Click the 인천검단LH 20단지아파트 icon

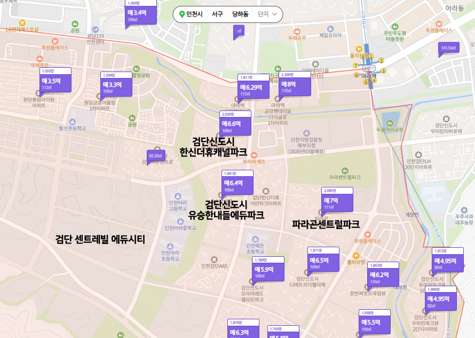point(418,155)
